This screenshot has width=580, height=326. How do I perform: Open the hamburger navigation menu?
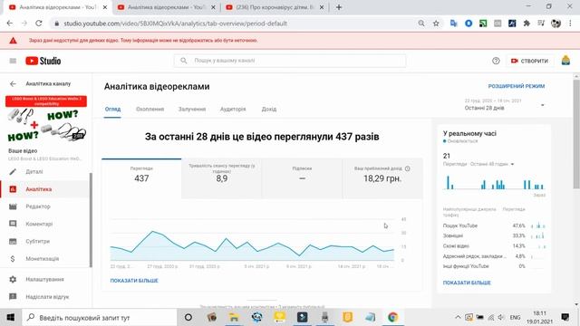(13, 61)
